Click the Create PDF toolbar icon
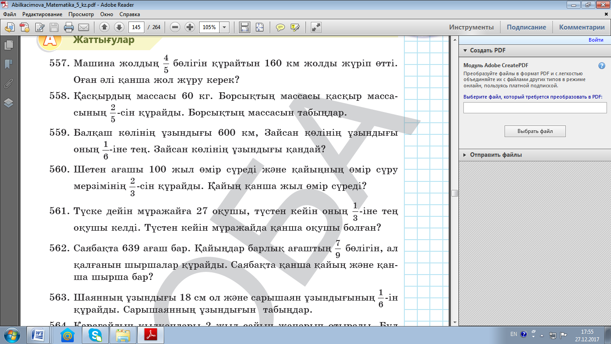611x344 pixels. click(24, 27)
